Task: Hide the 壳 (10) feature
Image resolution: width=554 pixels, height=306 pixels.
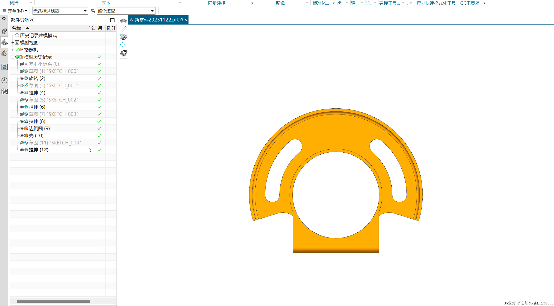Action: pyautogui.click(x=22, y=135)
